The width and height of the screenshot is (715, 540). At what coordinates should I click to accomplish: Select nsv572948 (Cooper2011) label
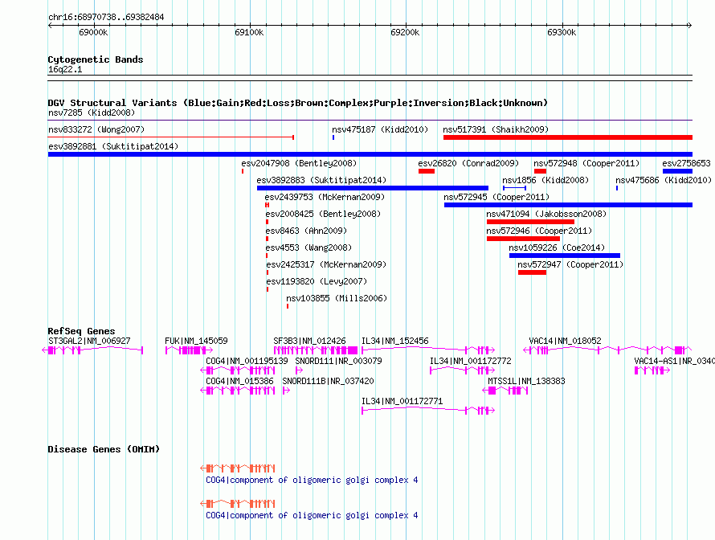[586, 163]
